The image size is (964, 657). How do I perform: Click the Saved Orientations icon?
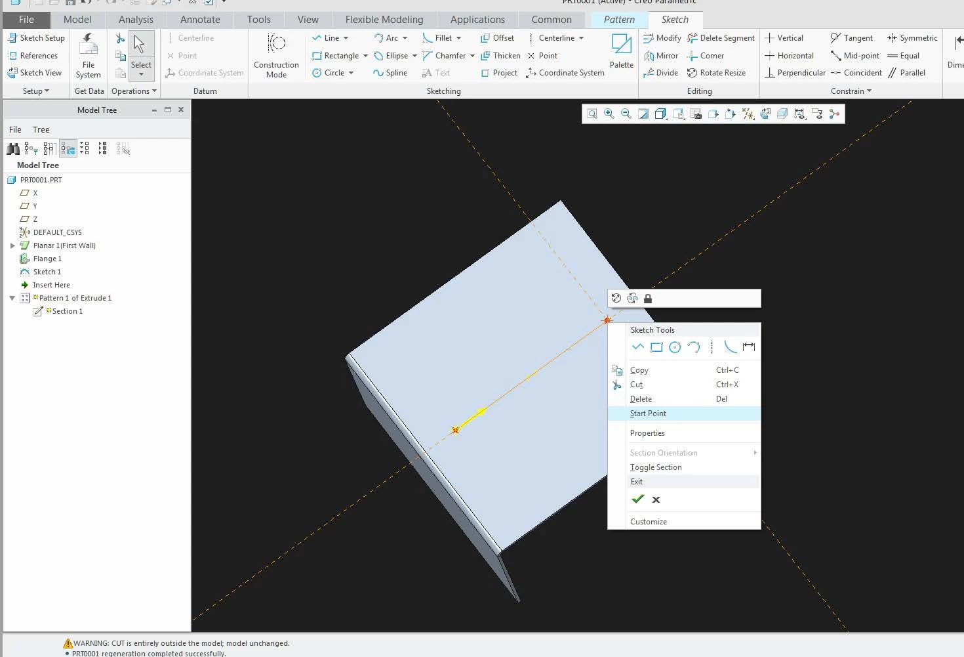coord(679,114)
